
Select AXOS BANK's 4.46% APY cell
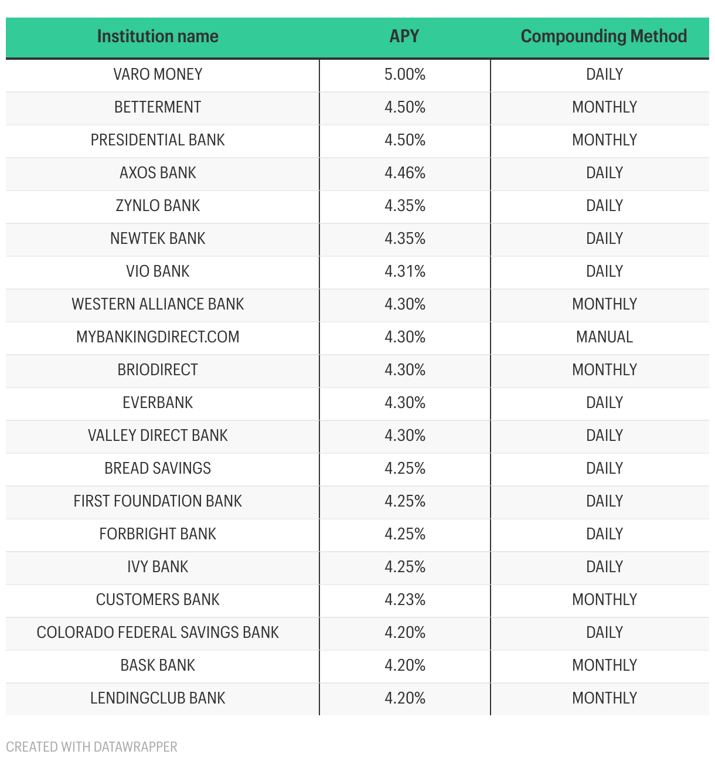405,173
